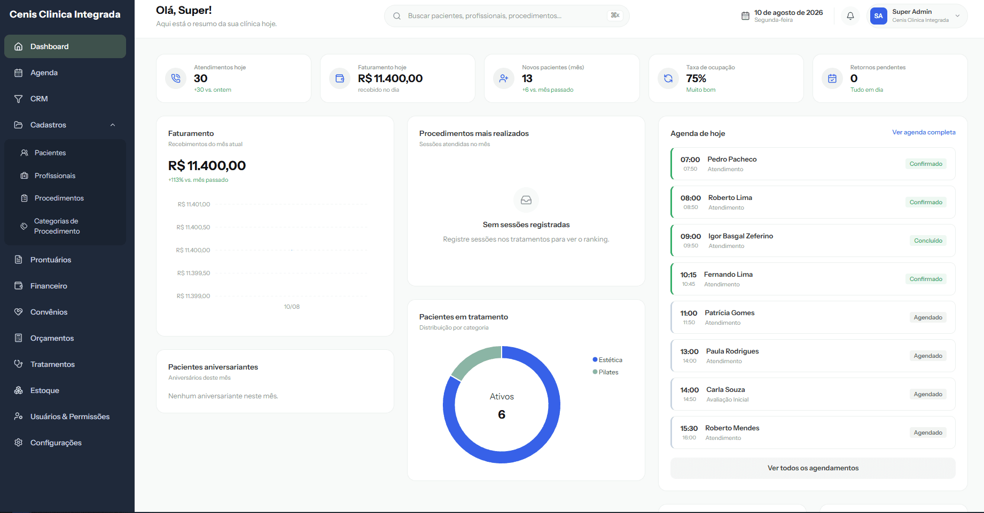Click the Estética blue legend dot
The image size is (984, 513).
click(x=595, y=359)
